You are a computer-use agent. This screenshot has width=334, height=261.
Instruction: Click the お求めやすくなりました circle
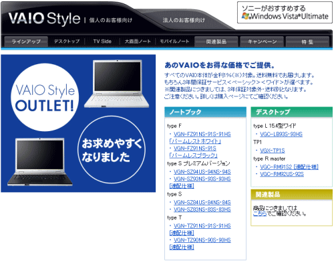tap(112, 149)
